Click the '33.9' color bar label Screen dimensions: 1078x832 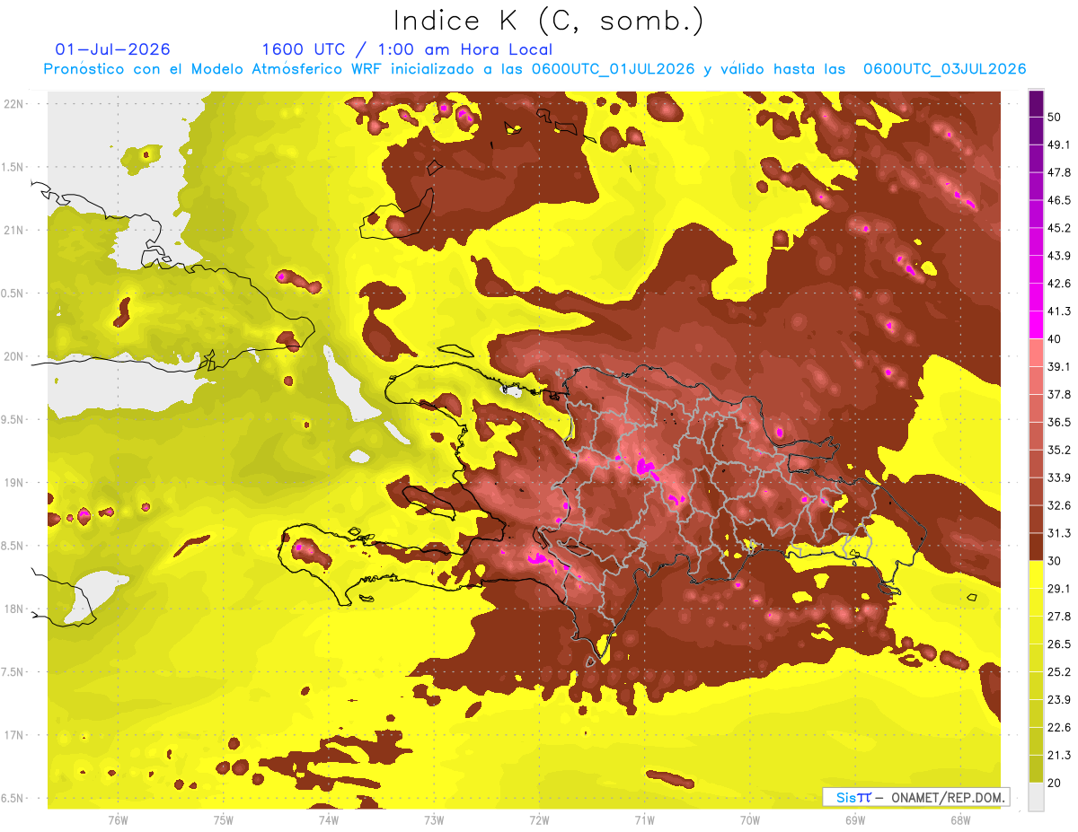coord(1059,478)
